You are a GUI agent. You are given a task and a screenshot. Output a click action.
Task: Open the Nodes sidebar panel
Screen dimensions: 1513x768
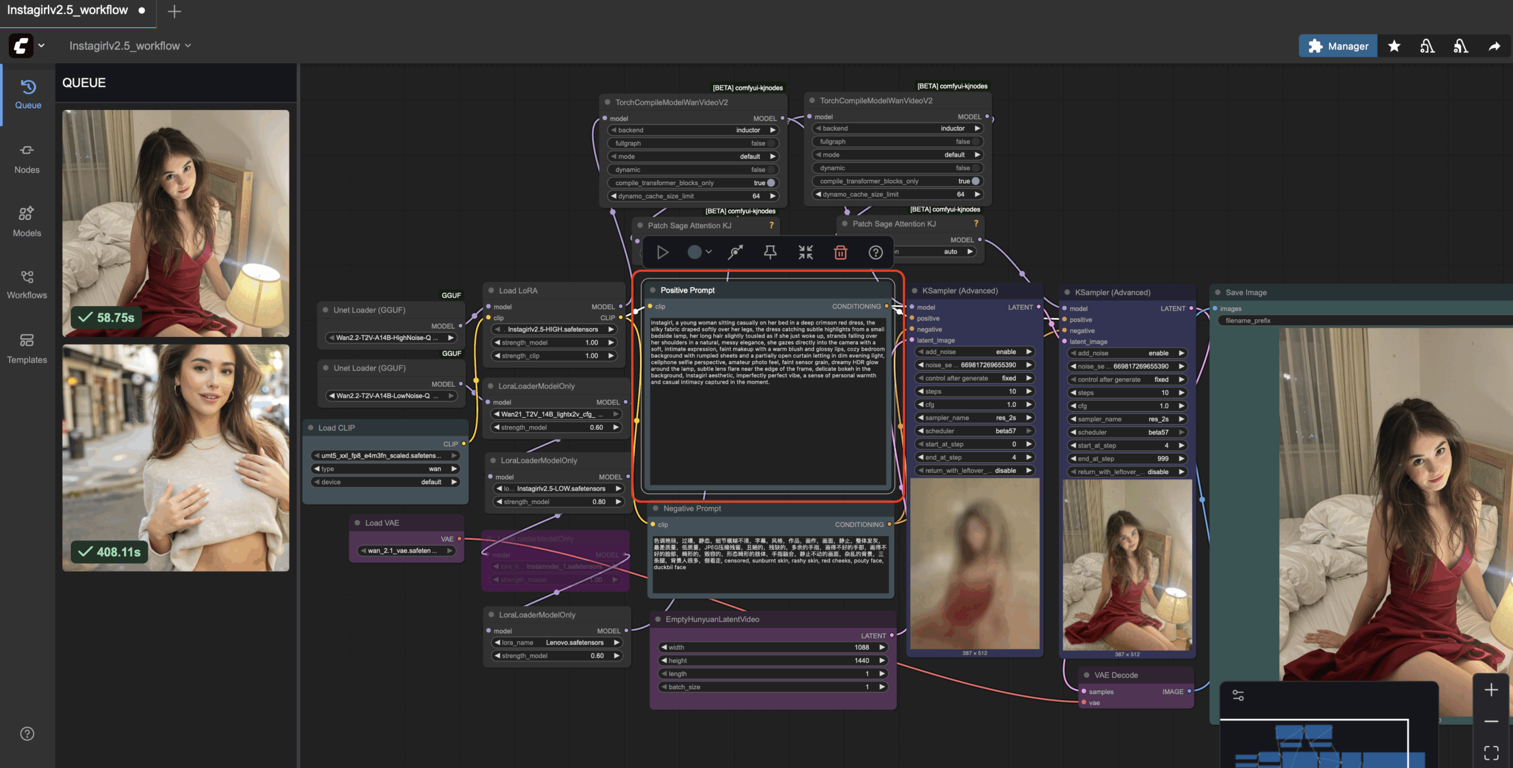tap(27, 159)
